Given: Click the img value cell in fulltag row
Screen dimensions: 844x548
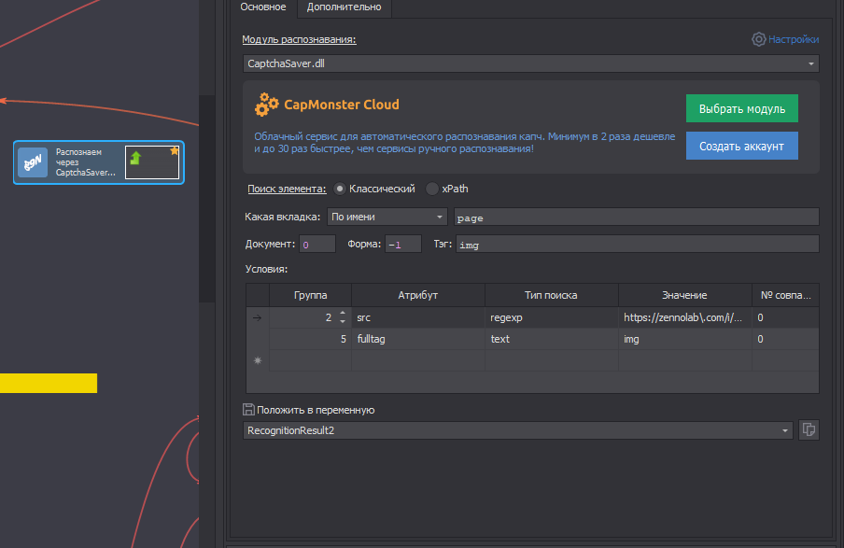Looking at the screenshot, I should tap(684, 339).
